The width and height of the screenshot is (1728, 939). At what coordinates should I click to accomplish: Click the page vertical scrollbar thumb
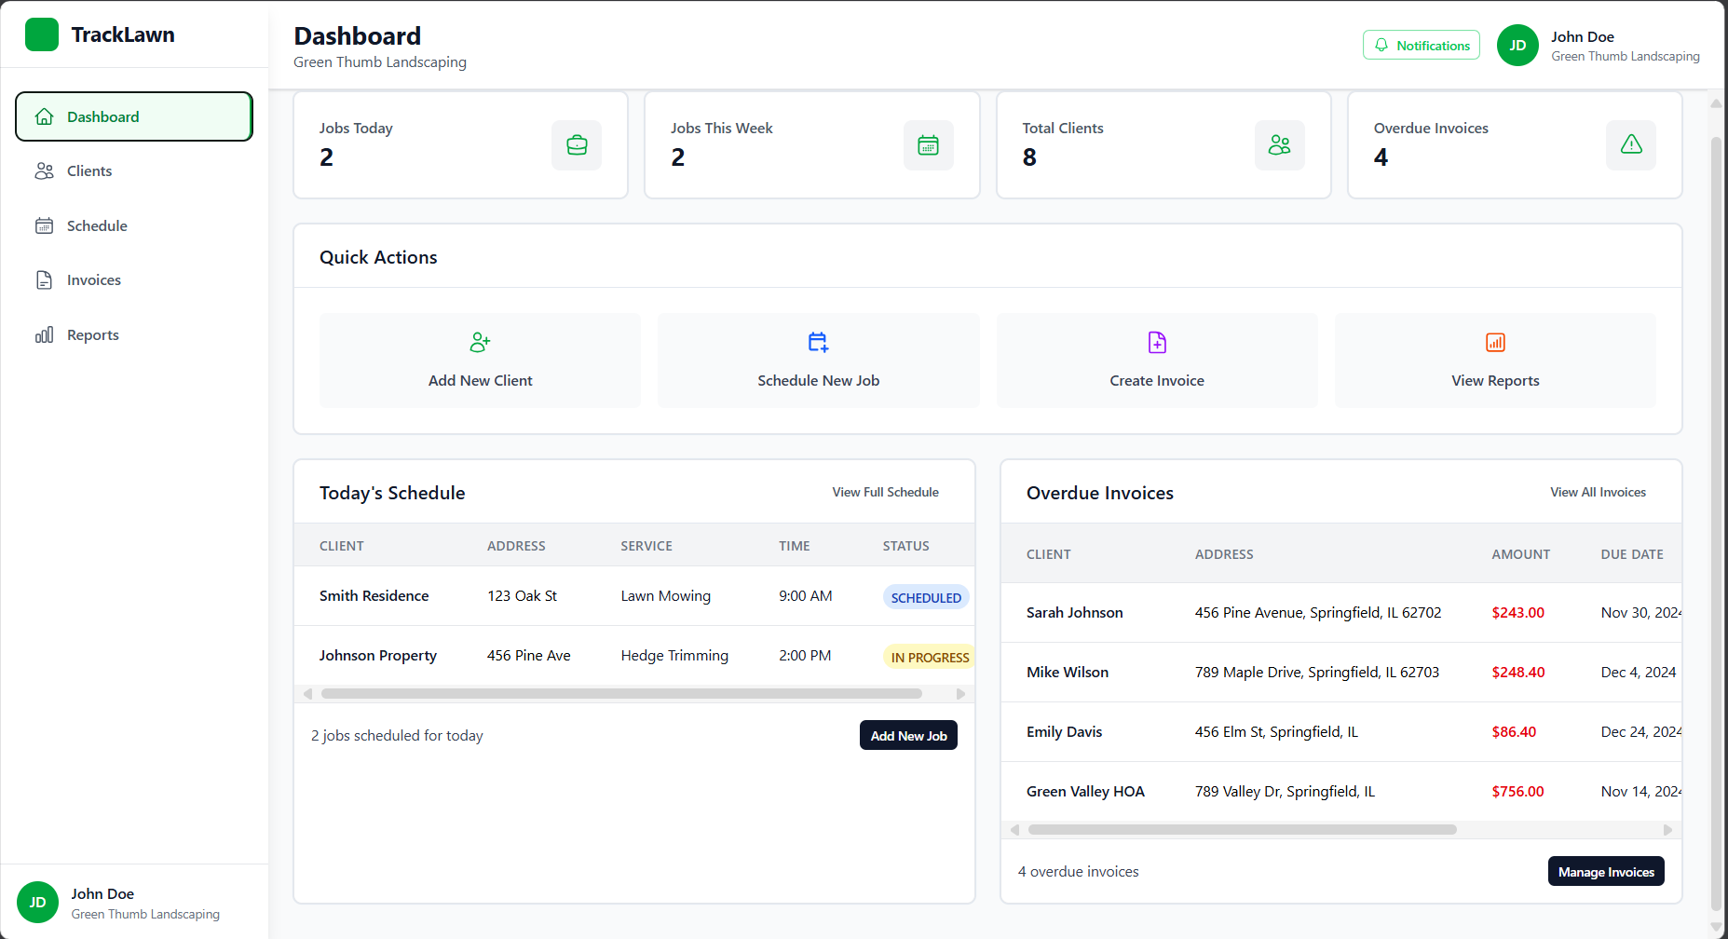[1716, 522]
